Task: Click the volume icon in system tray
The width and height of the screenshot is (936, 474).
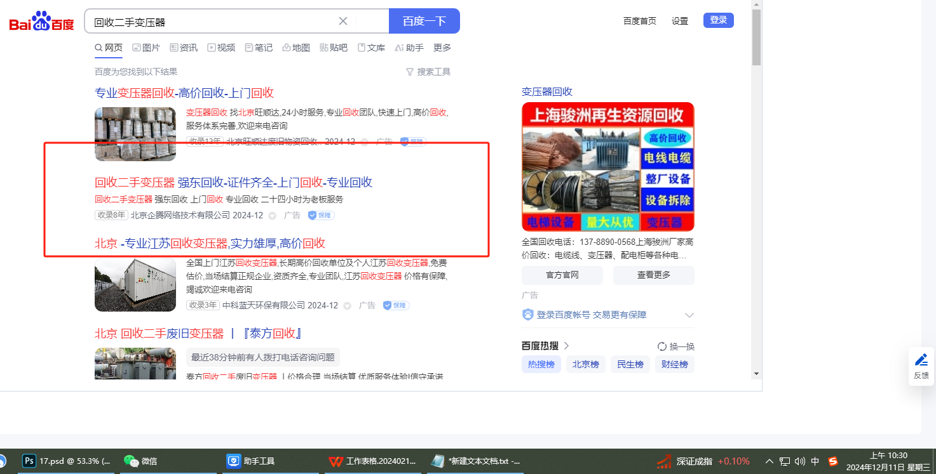Action: [800, 461]
